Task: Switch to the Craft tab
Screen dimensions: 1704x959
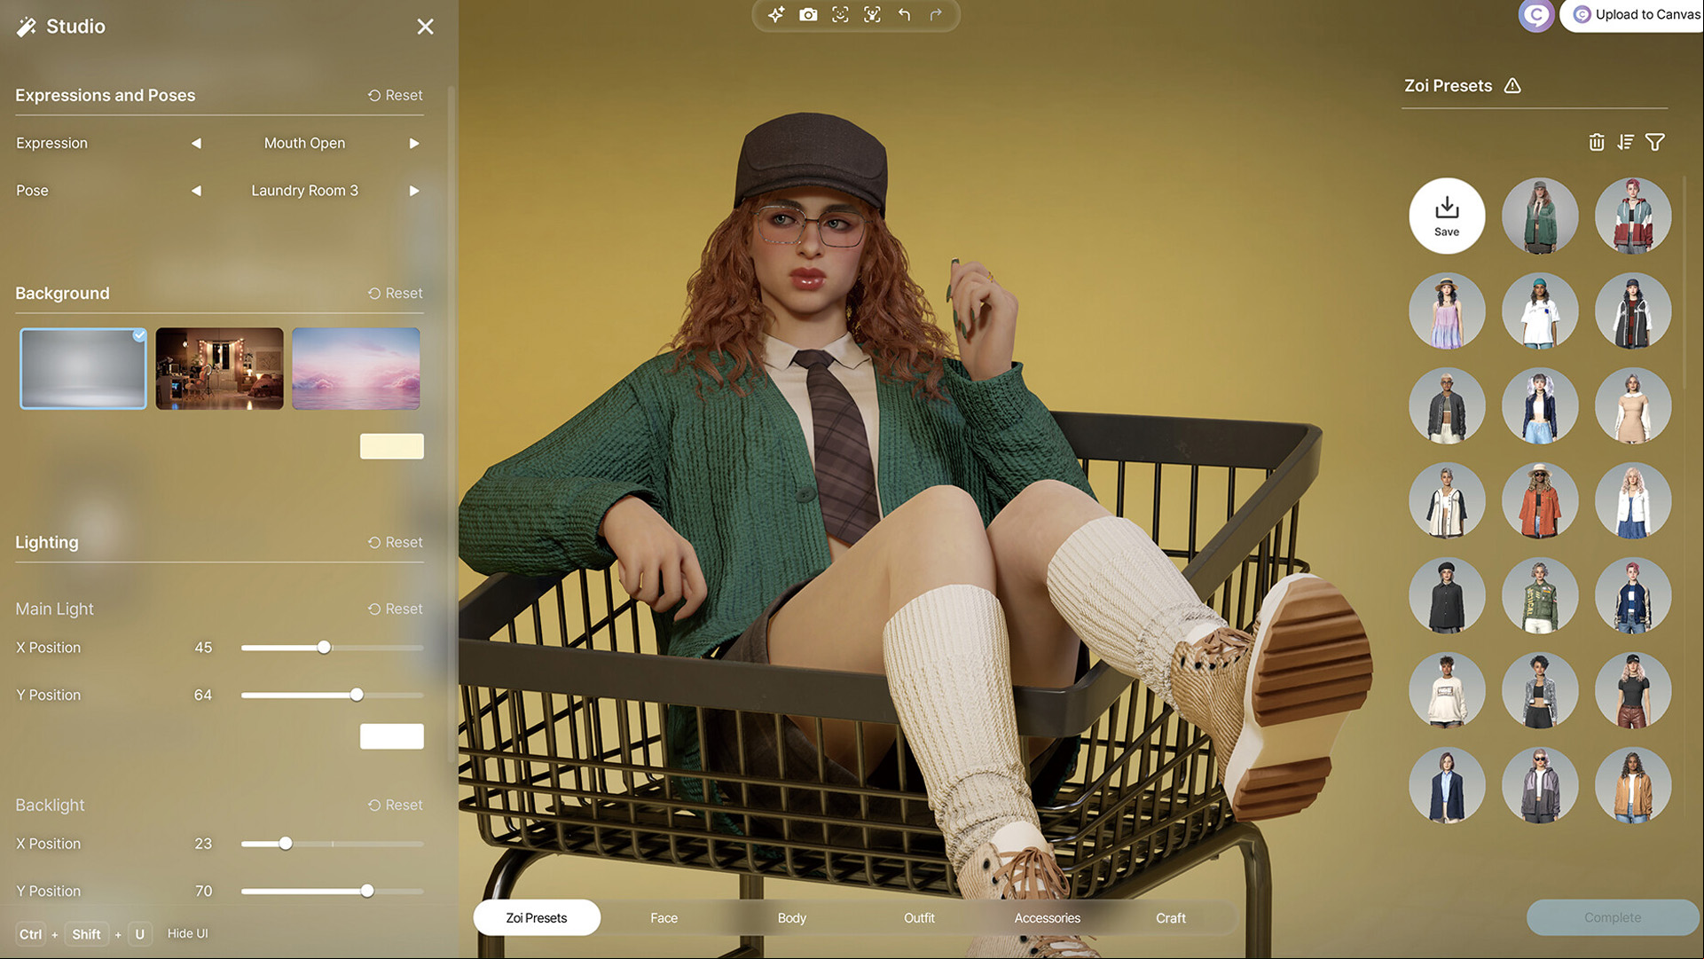Action: coord(1171,918)
